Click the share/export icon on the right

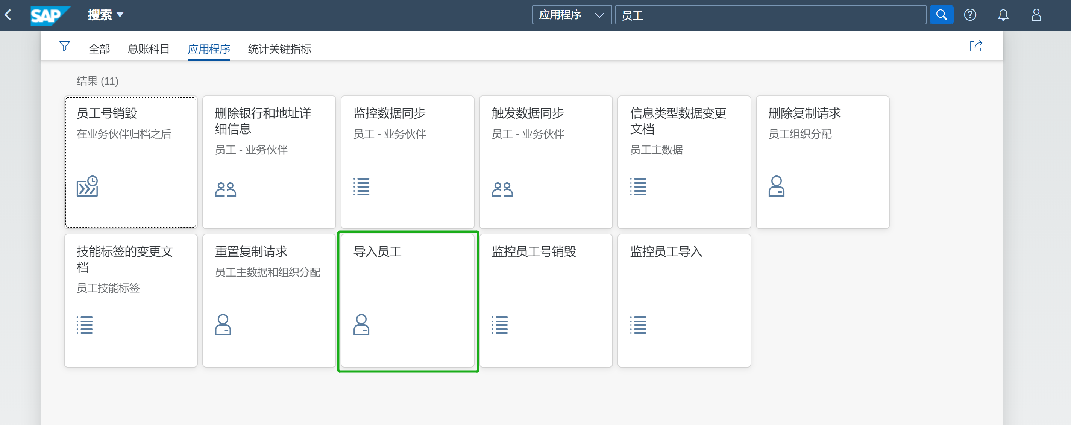coord(975,47)
